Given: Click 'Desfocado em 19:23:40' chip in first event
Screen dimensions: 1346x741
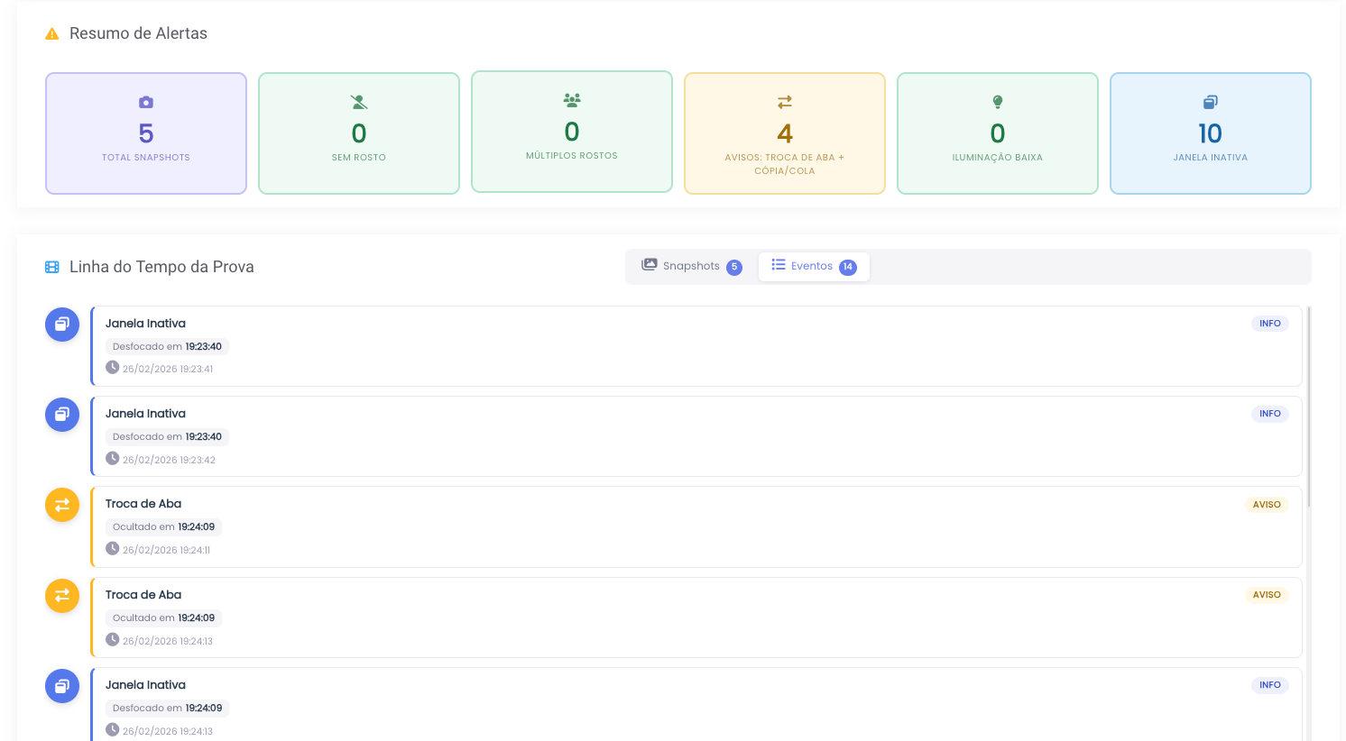Looking at the screenshot, I should (167, 346).
